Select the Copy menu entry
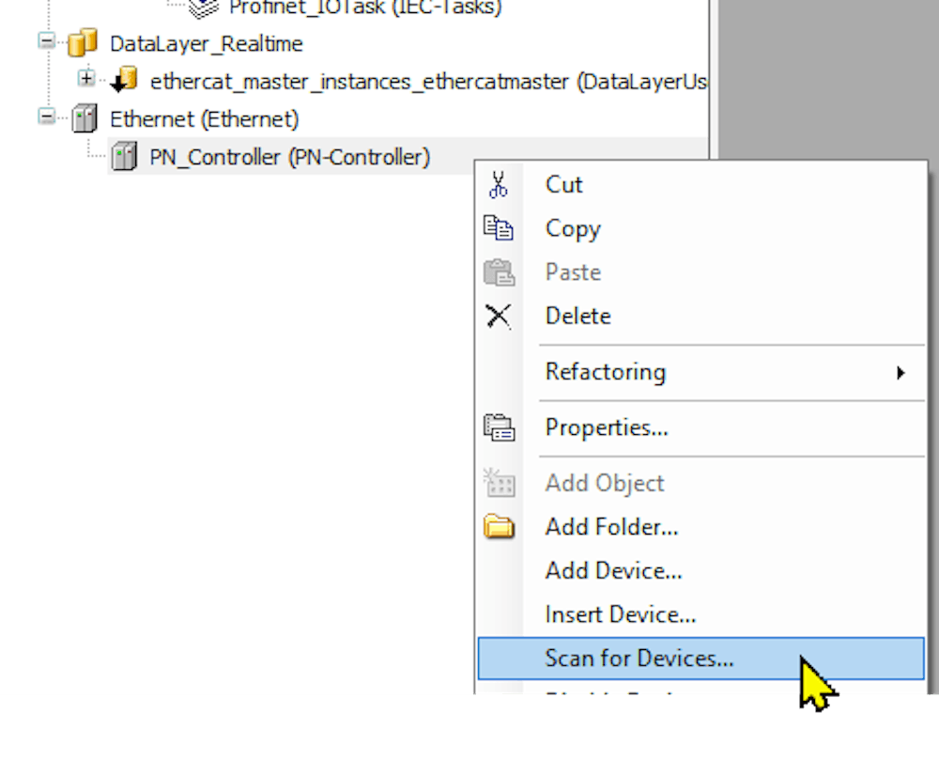 pos(572,228)
